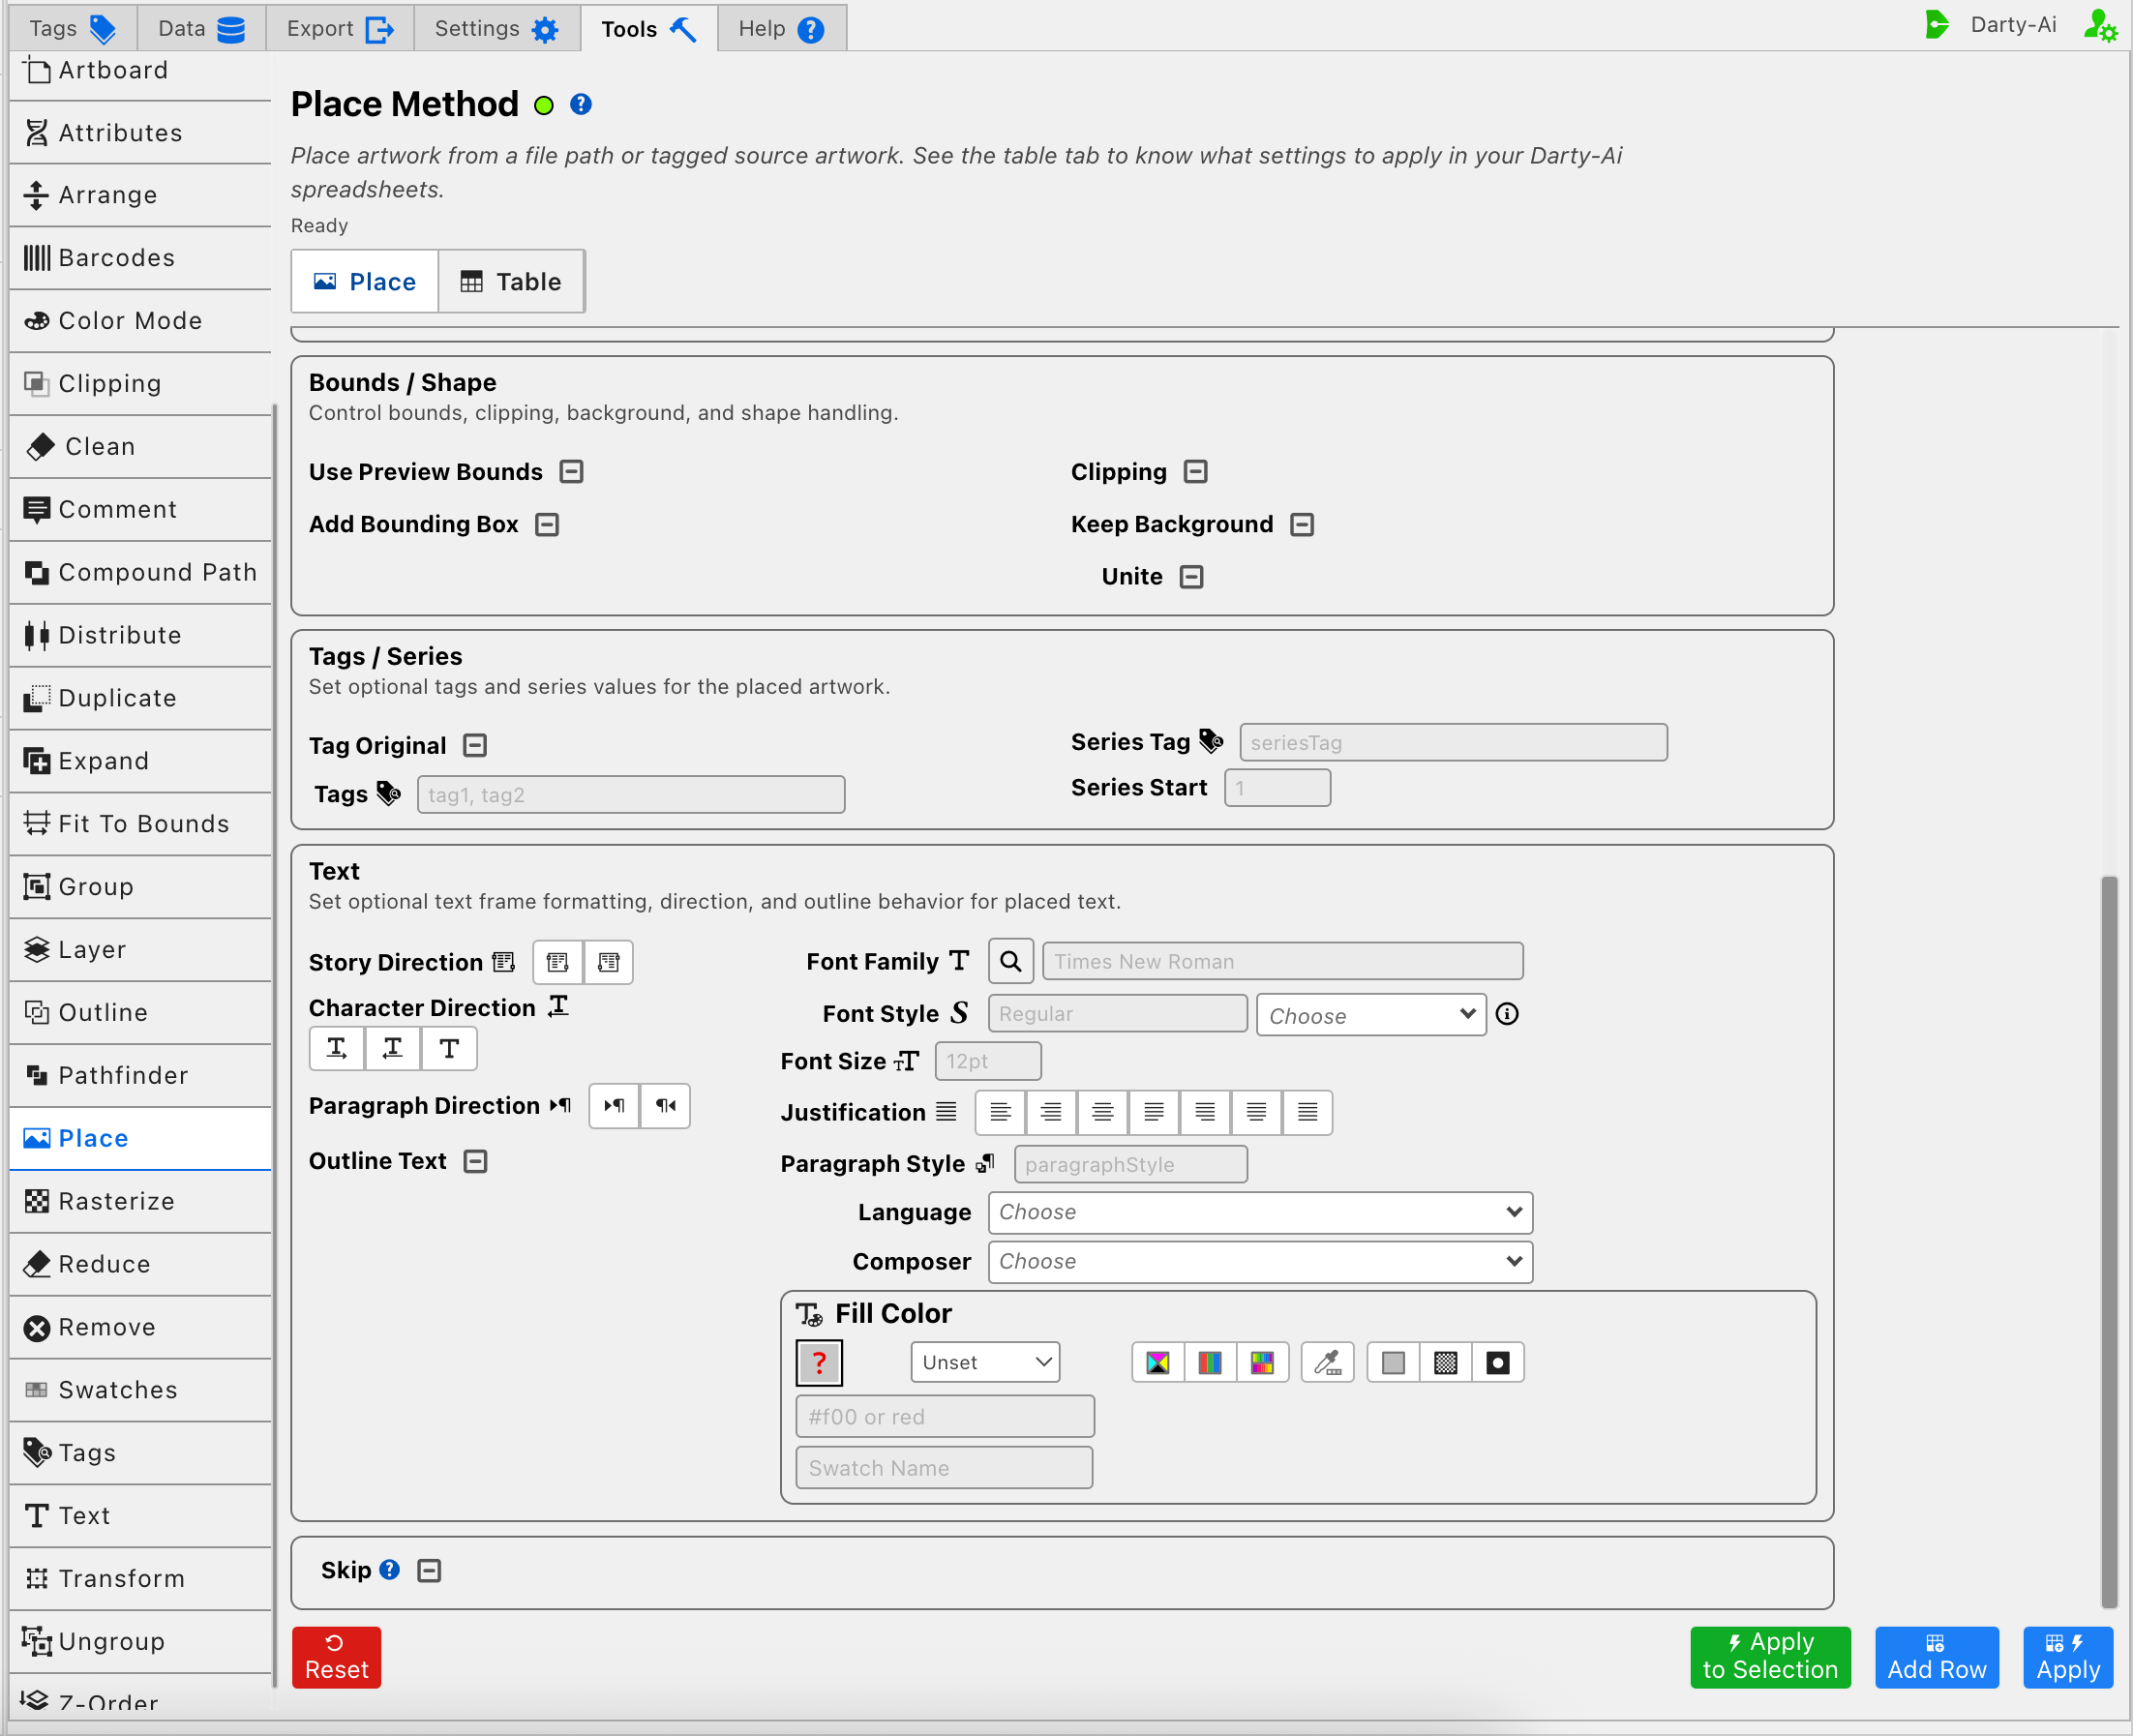
Task: Open the Barcodes tool in sidebar
Action: pos(140,258)
